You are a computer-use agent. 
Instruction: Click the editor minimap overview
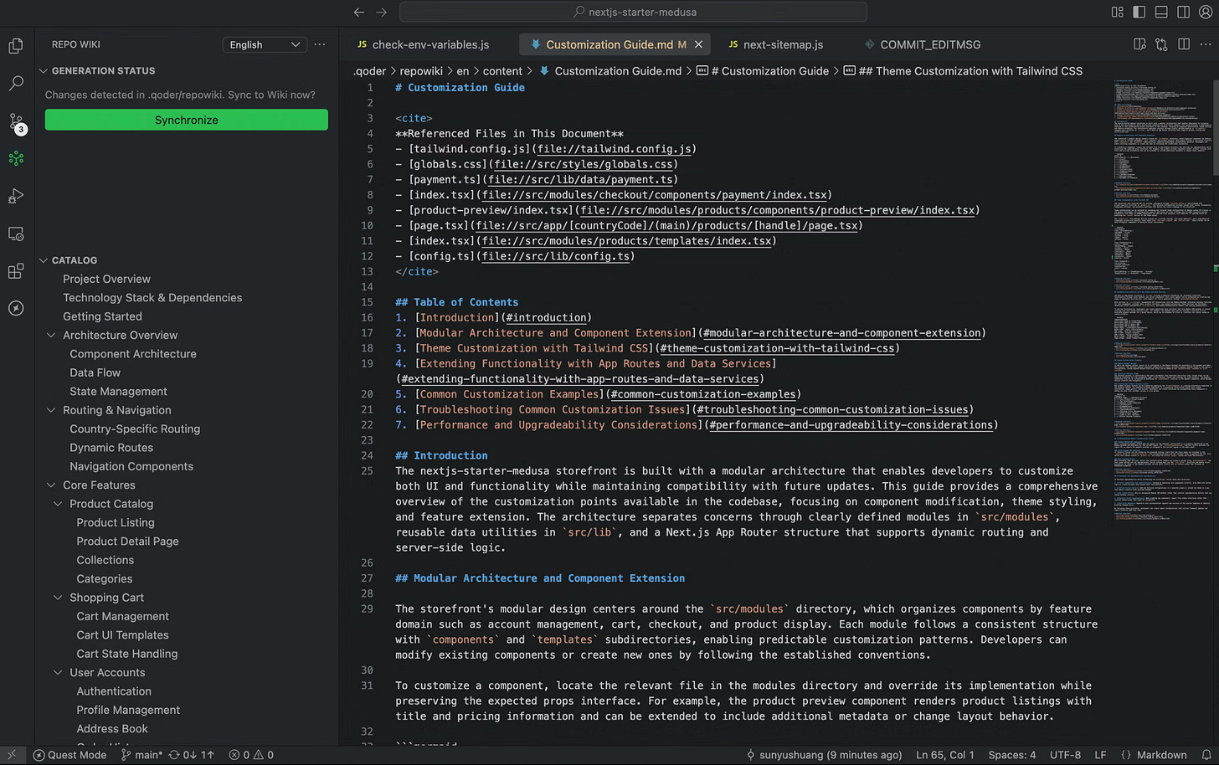click(1162, 301)
